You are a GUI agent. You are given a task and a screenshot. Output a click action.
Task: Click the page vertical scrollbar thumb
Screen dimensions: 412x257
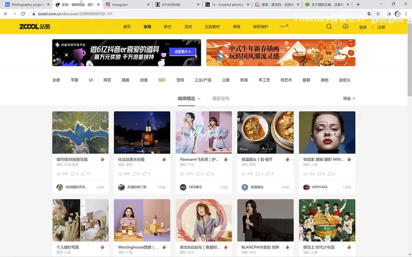point(410,59)
